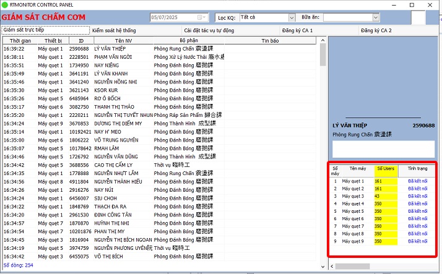Select row VÕ TRUNG NGUYÊN
The image size is (442, 274).
click(x=160, y=140)
